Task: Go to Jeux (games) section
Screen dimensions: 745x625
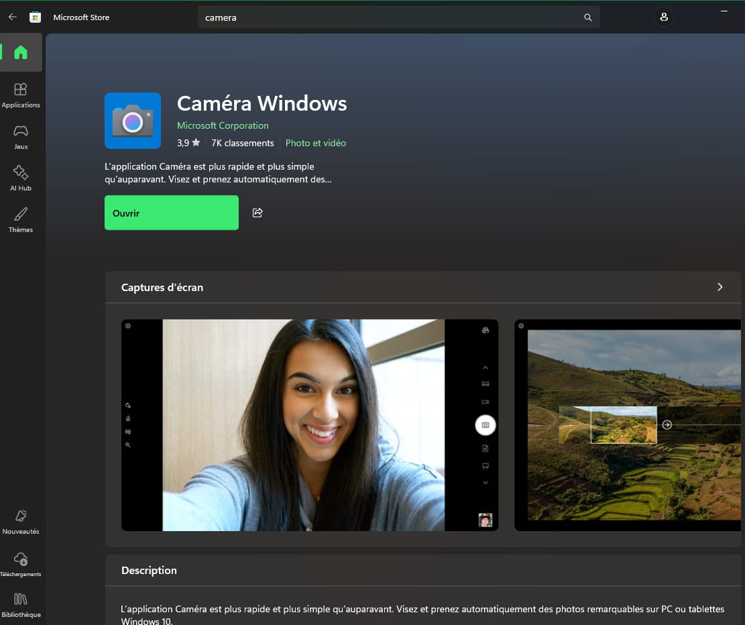Action: (21, 136)
